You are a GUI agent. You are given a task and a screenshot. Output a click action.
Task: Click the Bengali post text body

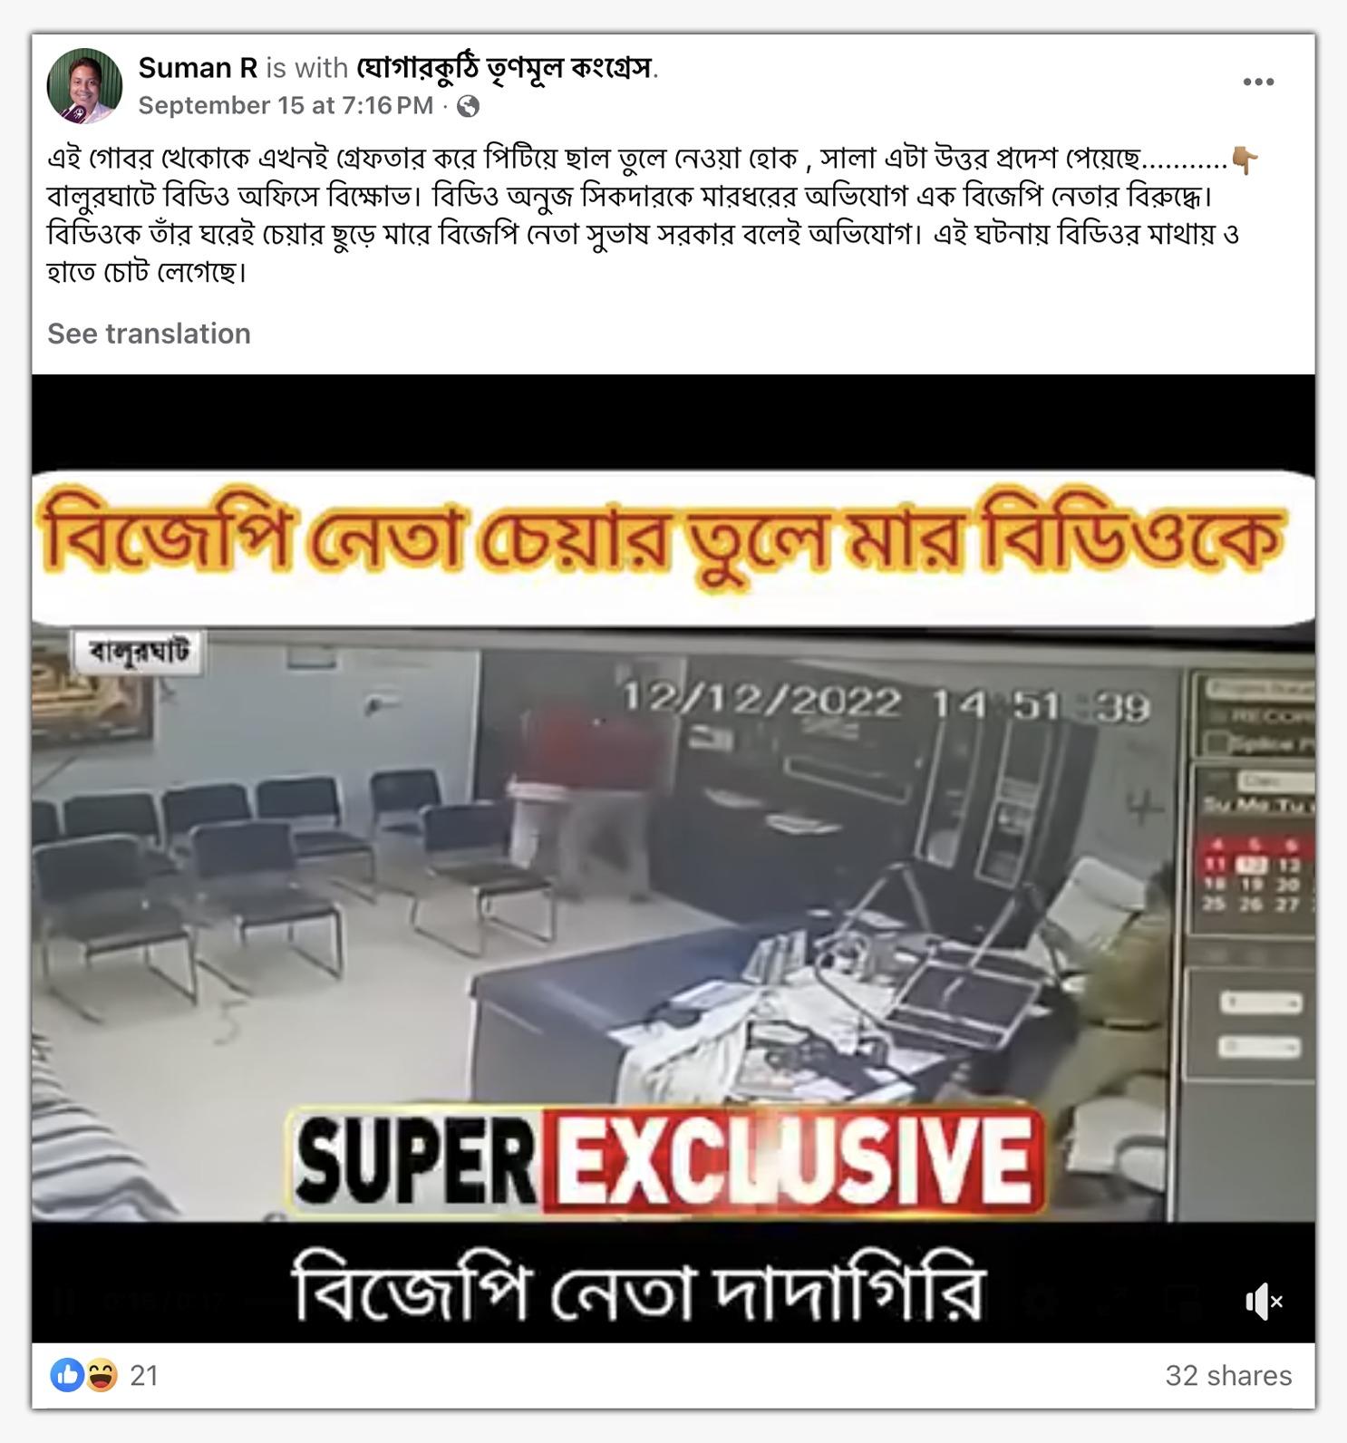[x=653, y=215]
